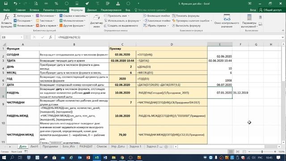Click the Calculate Now icon

260,17
